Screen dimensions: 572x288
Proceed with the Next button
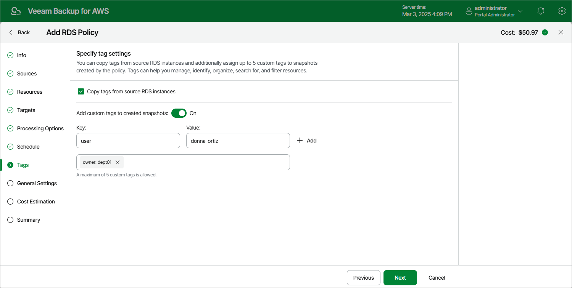(x=400, y=278)
